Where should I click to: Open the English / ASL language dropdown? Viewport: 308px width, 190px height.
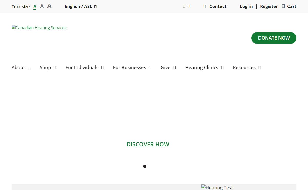point(80,6)
